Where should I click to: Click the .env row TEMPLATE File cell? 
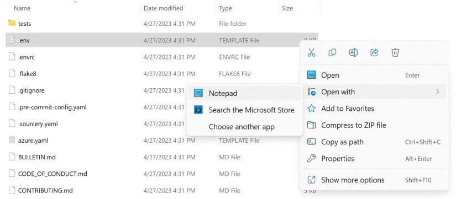[x=239, y=40]
